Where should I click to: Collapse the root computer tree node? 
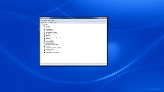tap(42, 25)
